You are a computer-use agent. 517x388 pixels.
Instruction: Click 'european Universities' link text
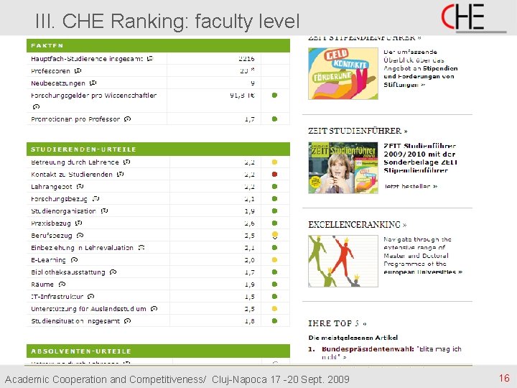click(423, 272)
